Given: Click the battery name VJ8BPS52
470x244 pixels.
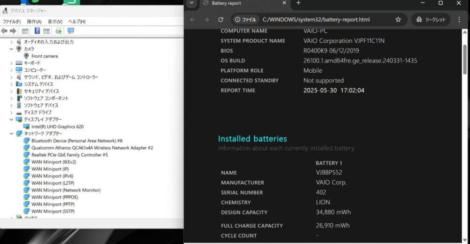Looking at the screenshot, I should pyautogui.click(x=329, y=173).
